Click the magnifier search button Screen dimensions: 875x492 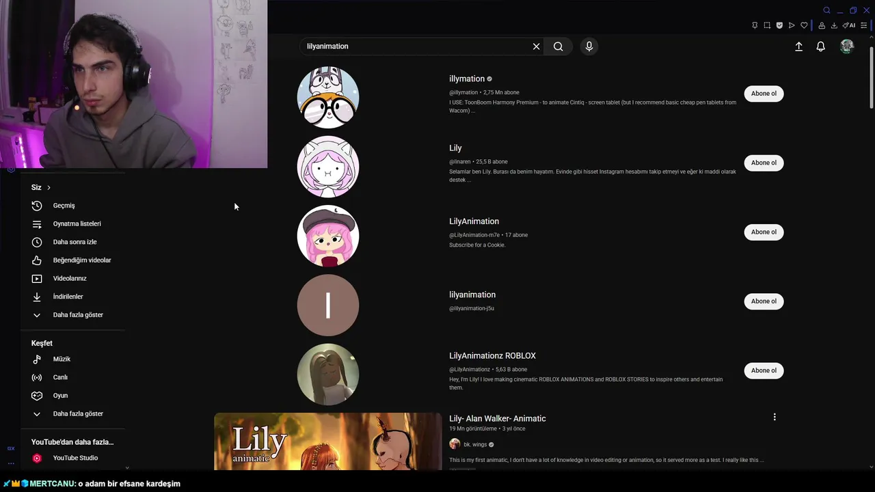click(x=558, y=46)
